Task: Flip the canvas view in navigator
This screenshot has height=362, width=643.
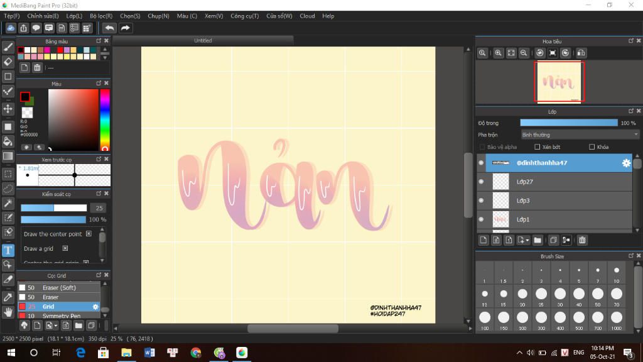Action: (x=581, y=53)
